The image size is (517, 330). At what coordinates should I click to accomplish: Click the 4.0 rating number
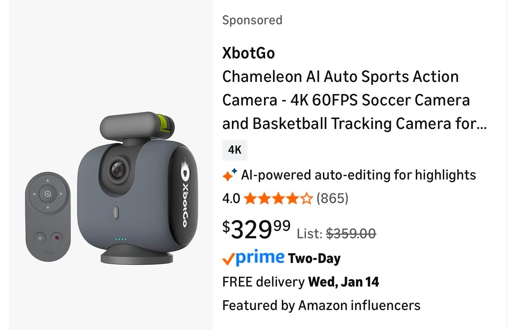click(231, 199)
